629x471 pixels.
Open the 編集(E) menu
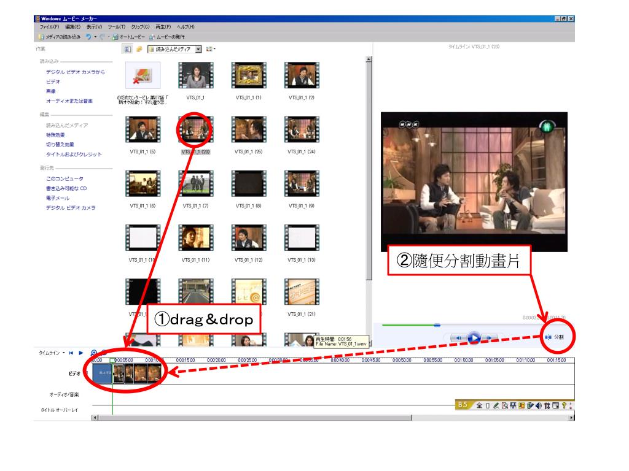[73, 27]
